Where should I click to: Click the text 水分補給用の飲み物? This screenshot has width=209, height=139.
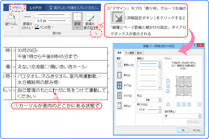38,82
